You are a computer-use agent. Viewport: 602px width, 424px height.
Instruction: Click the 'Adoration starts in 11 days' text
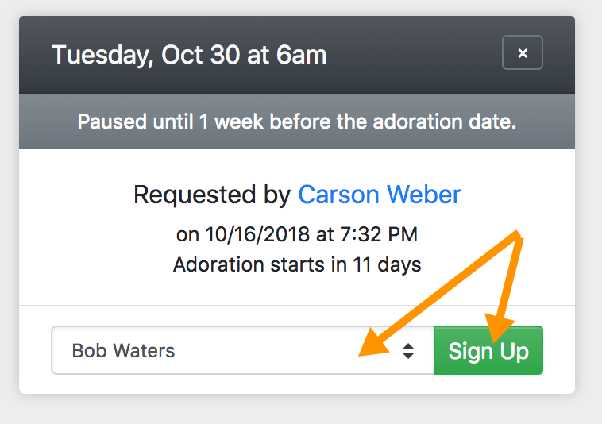(296, 264)
